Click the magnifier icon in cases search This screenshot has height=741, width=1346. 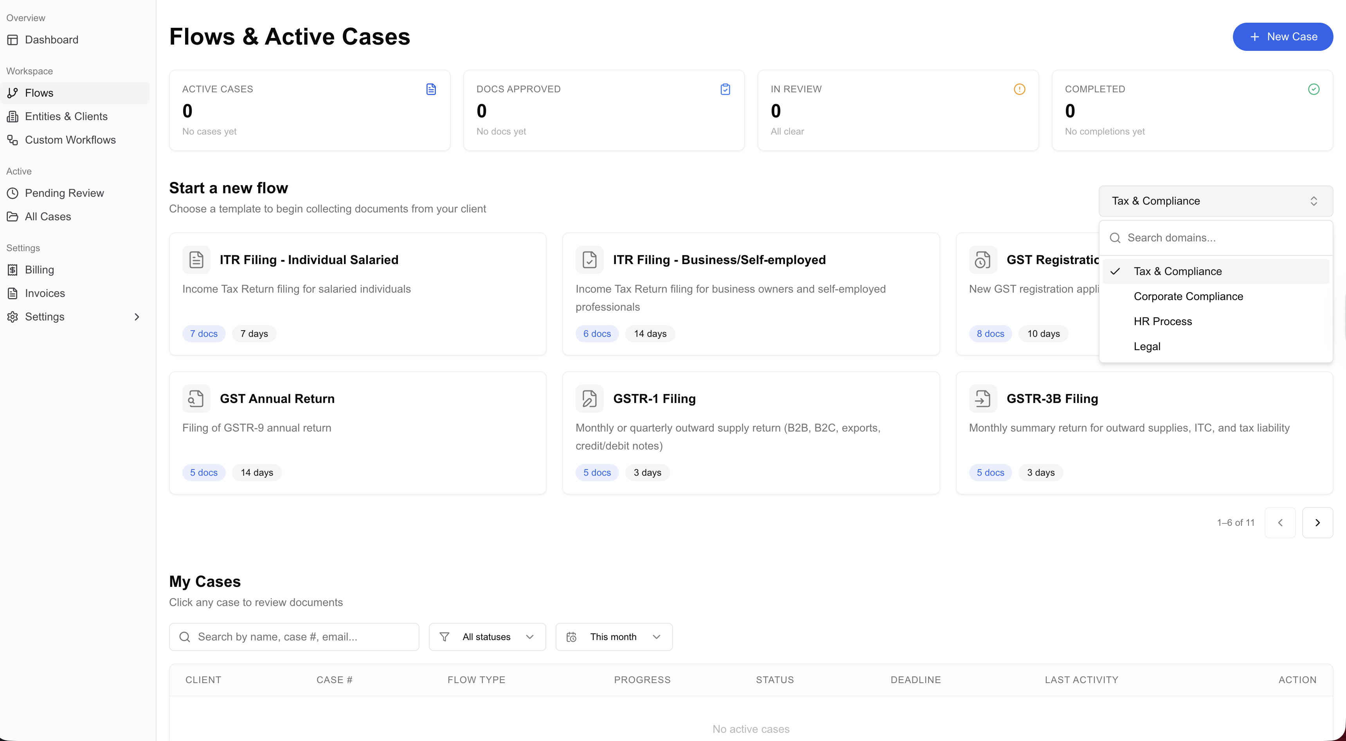click(x=184, y=637)
